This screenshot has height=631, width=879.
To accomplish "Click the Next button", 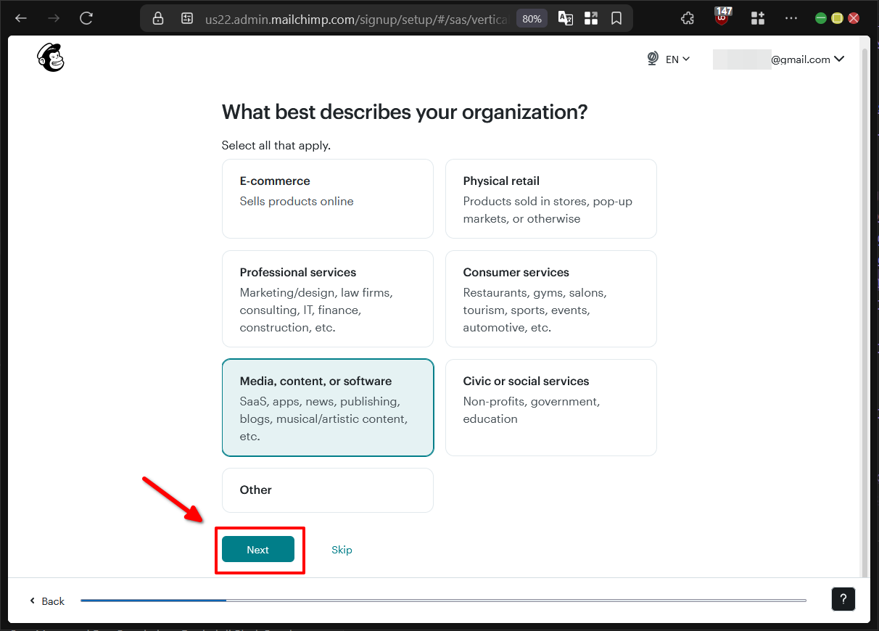I will pos(258,550).
